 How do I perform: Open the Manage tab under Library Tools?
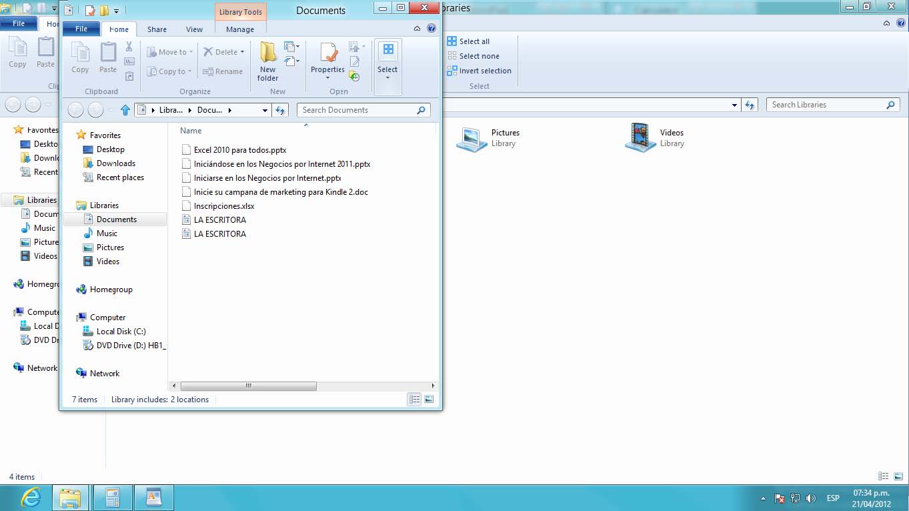[240, 29]
